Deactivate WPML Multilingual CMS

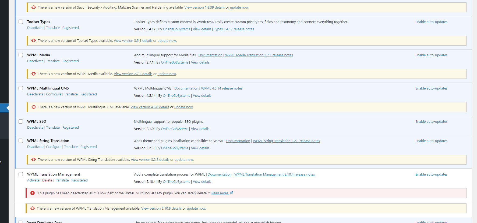[x=35, y=94]
